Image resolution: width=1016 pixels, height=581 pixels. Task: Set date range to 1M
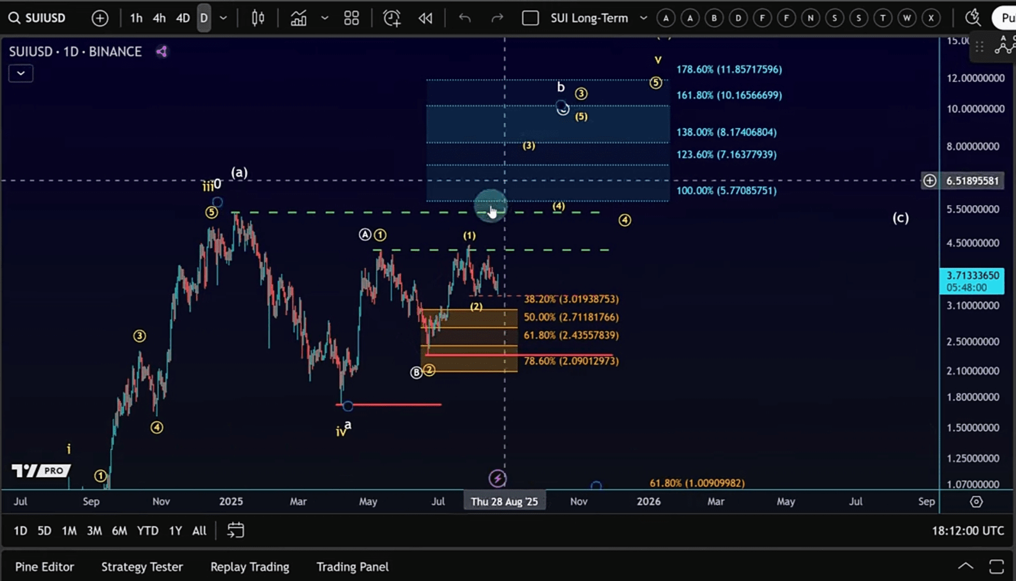click(x=69, y=531)
